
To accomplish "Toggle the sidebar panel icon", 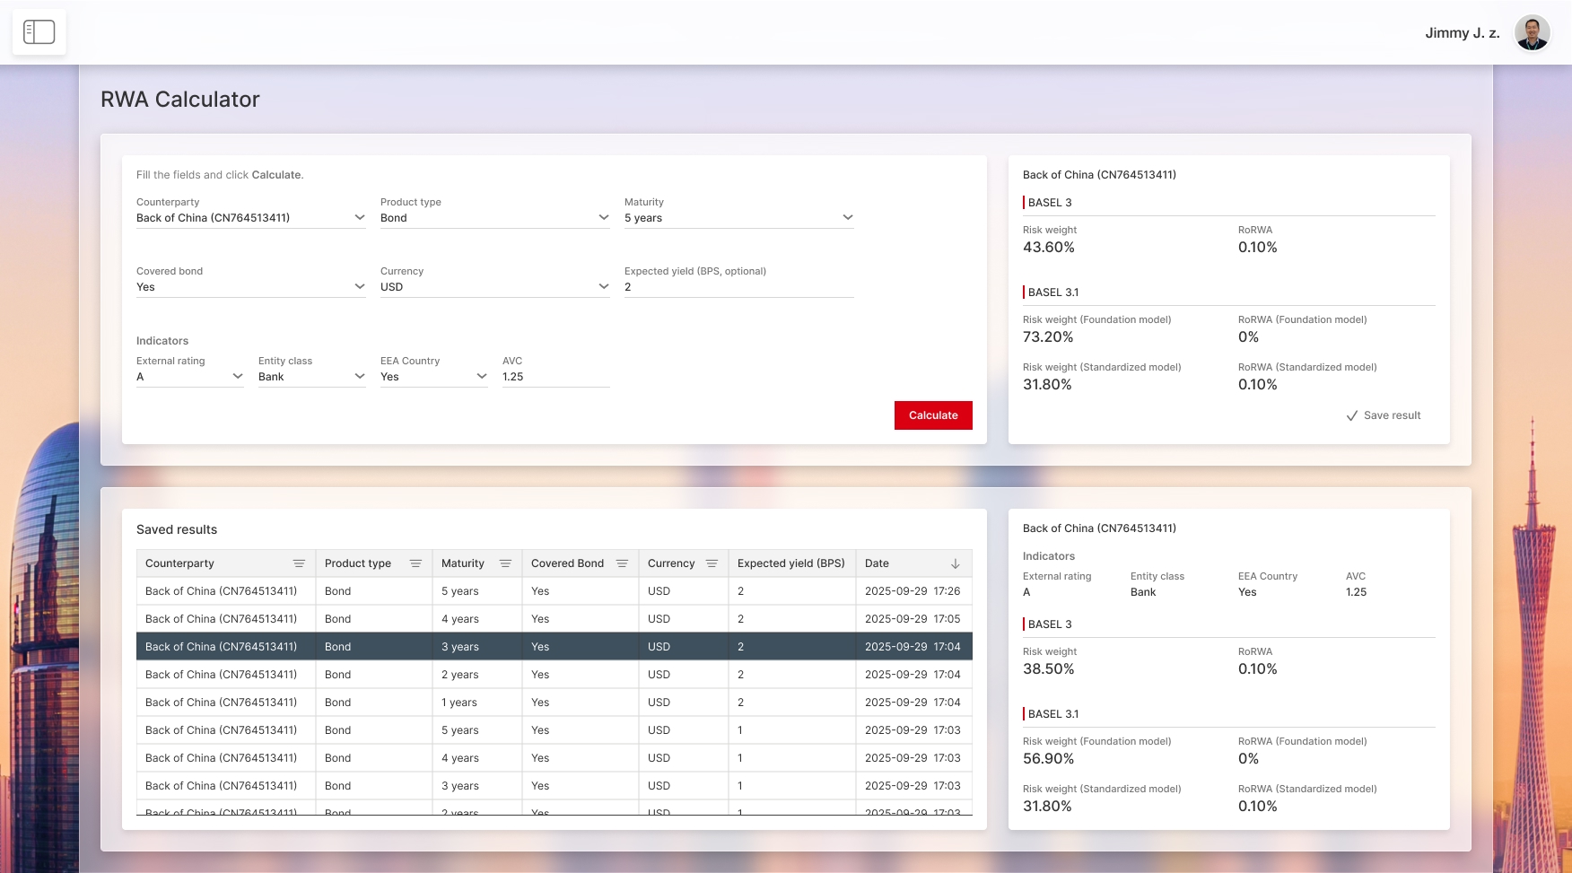I will 39,32.
